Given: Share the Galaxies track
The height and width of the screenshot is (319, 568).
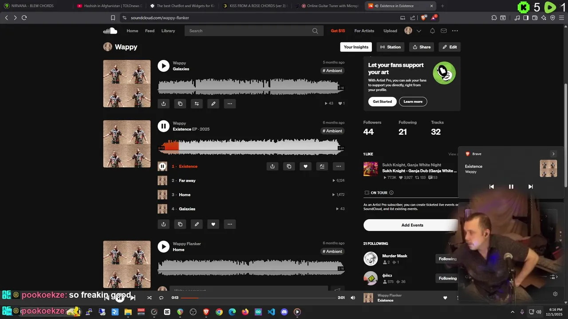Looking at the screenshot, I should (x=163, y=104).
